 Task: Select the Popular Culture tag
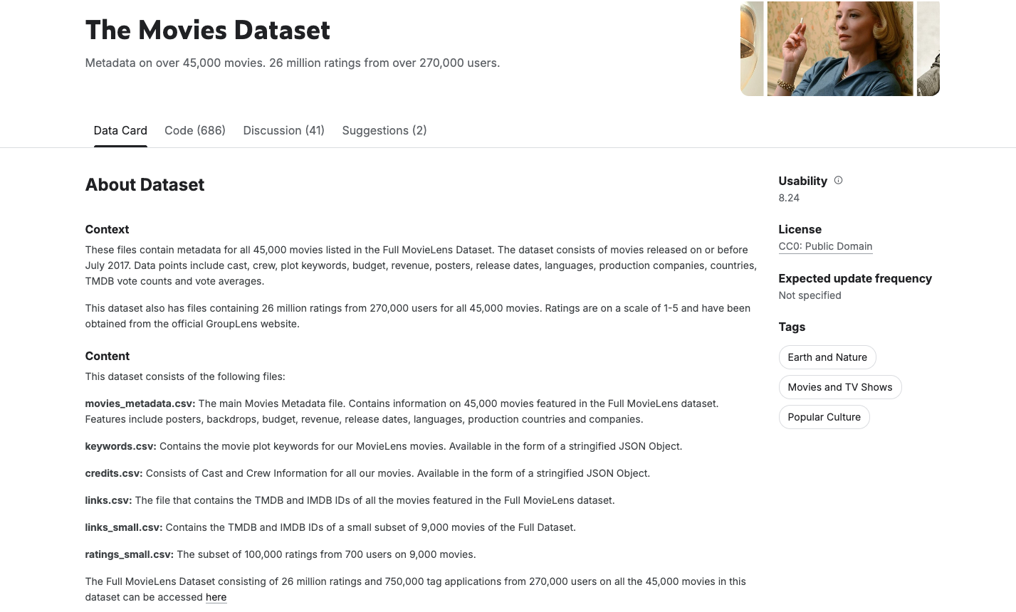point(824,417)
